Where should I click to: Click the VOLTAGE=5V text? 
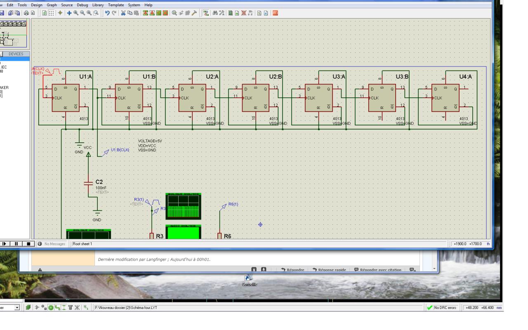[150, 141]
